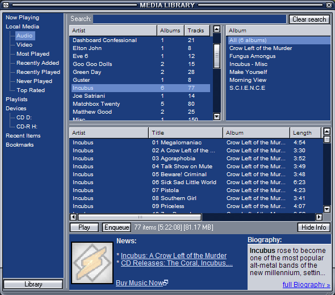The height and width of the screenshot is (295, 335).
Task: Sort tracks by Length column header
Action: point(305,133)
